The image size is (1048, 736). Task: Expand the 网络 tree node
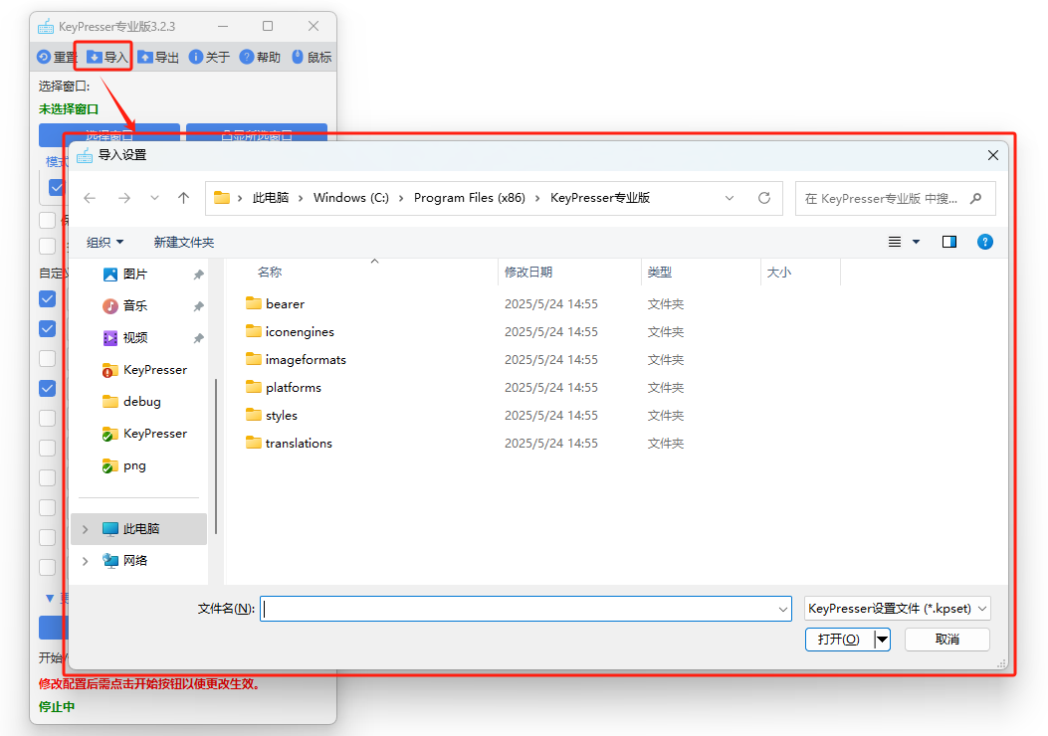[x=85, y=561]
